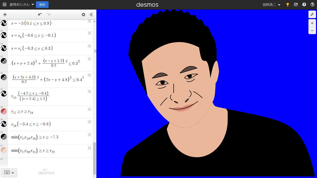Hide expression 45 ellipse inequality

pos(4,61)
